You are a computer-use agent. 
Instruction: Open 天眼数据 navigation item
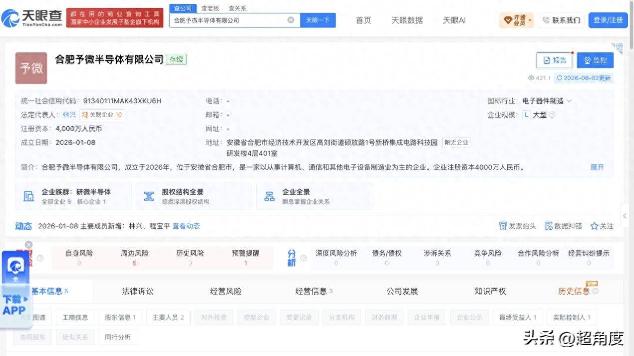click(407, 20)
